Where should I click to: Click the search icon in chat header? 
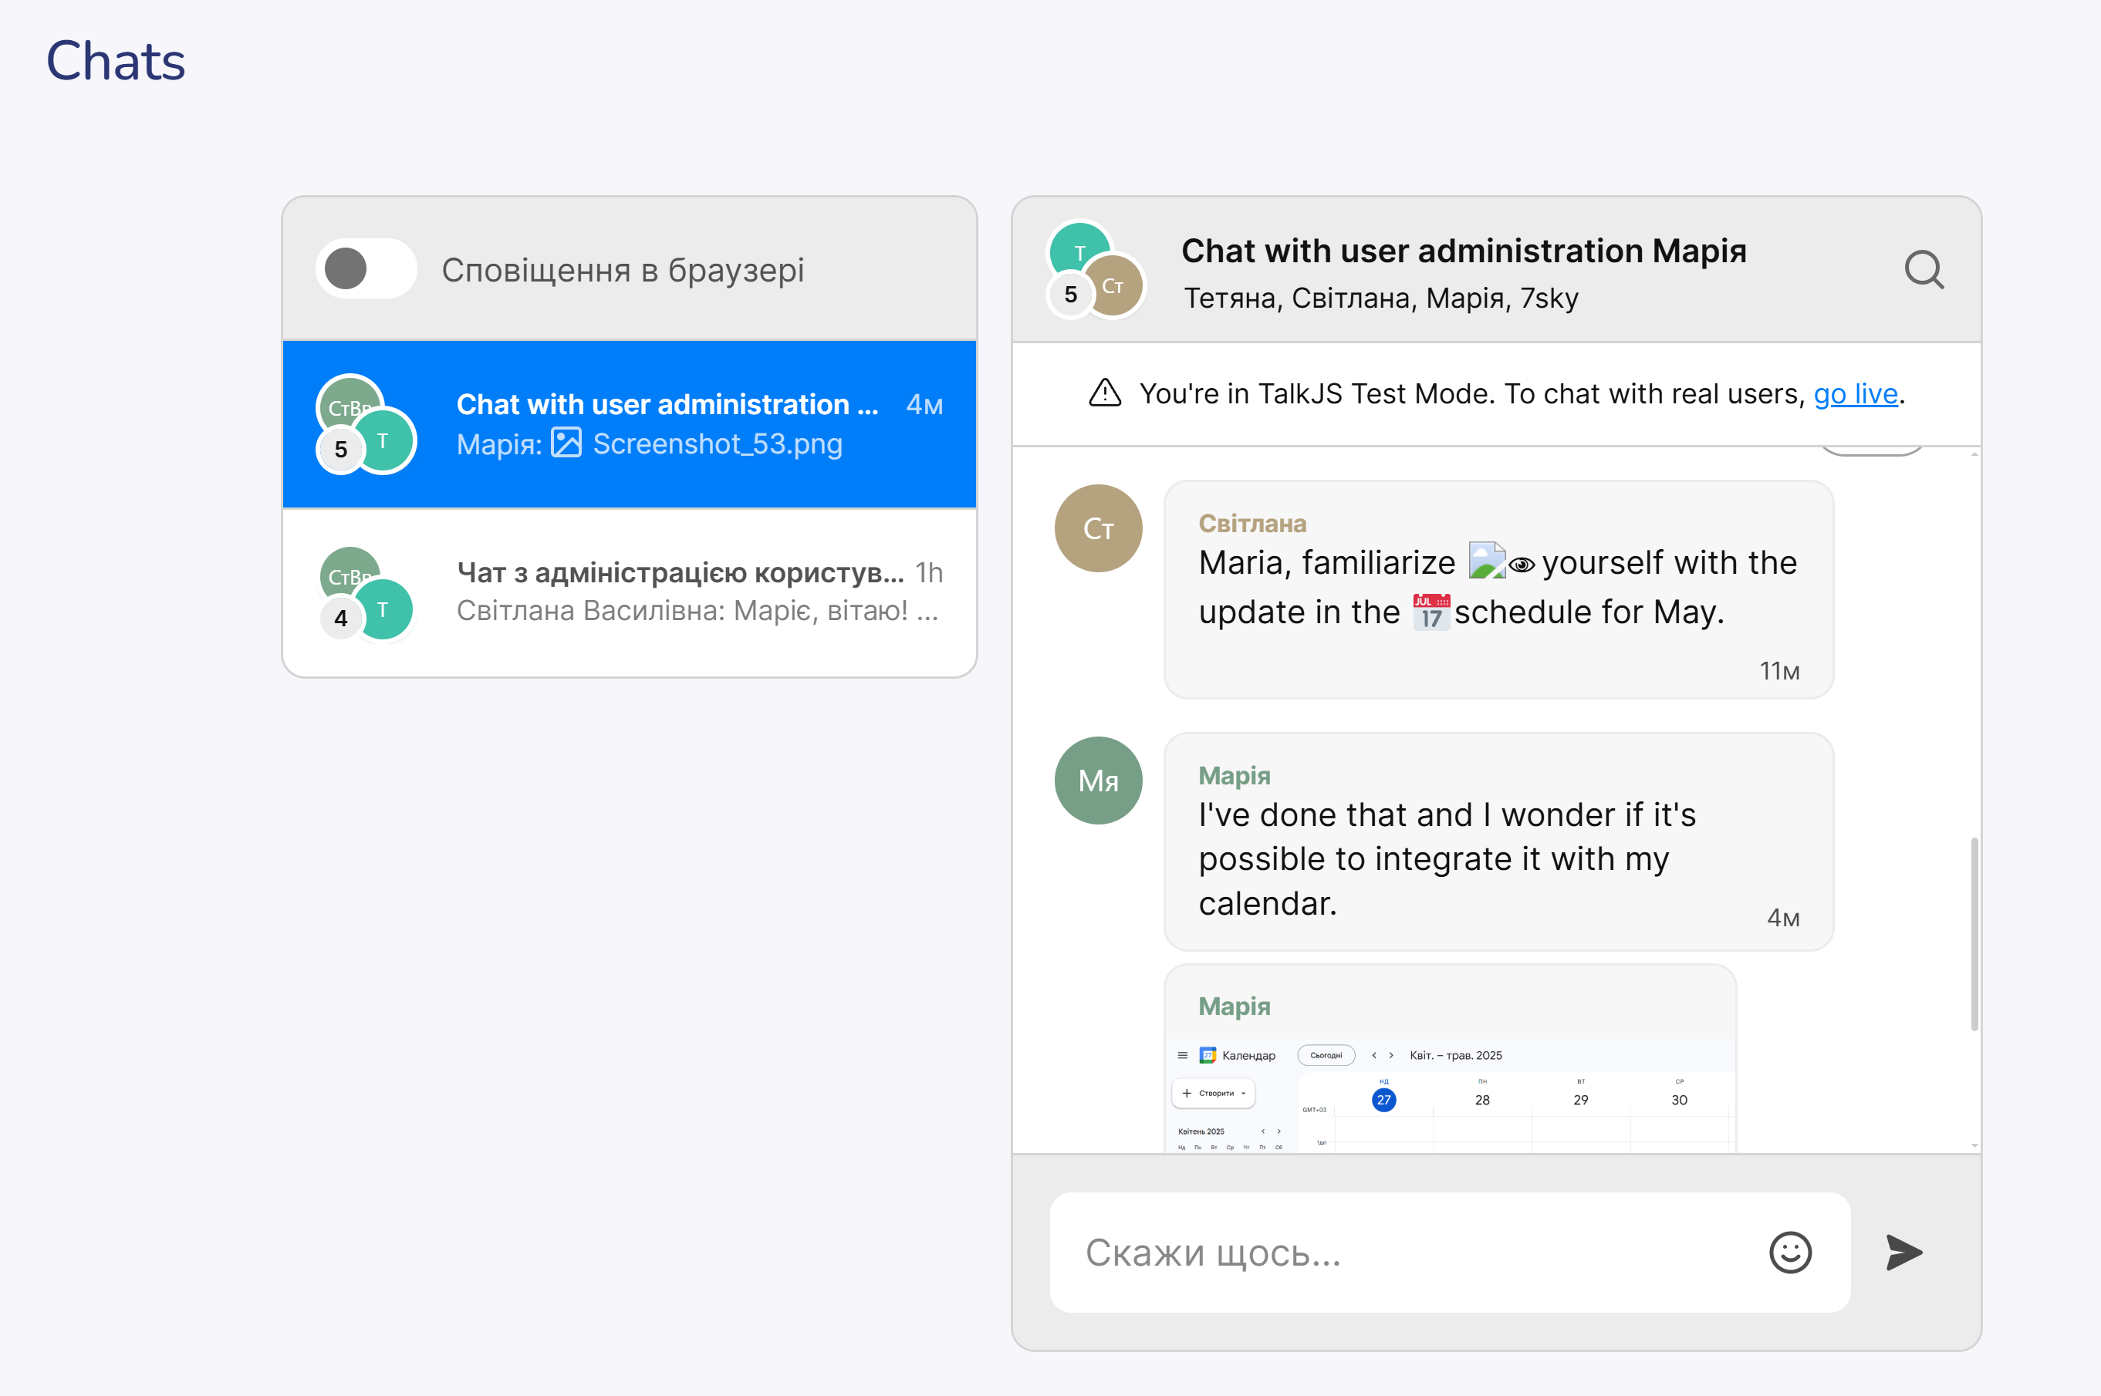(1923, 269)
